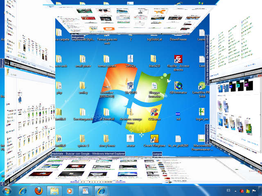Open the orange thumbnail in Imágenes window
The image size is (262, 196).
109,29
